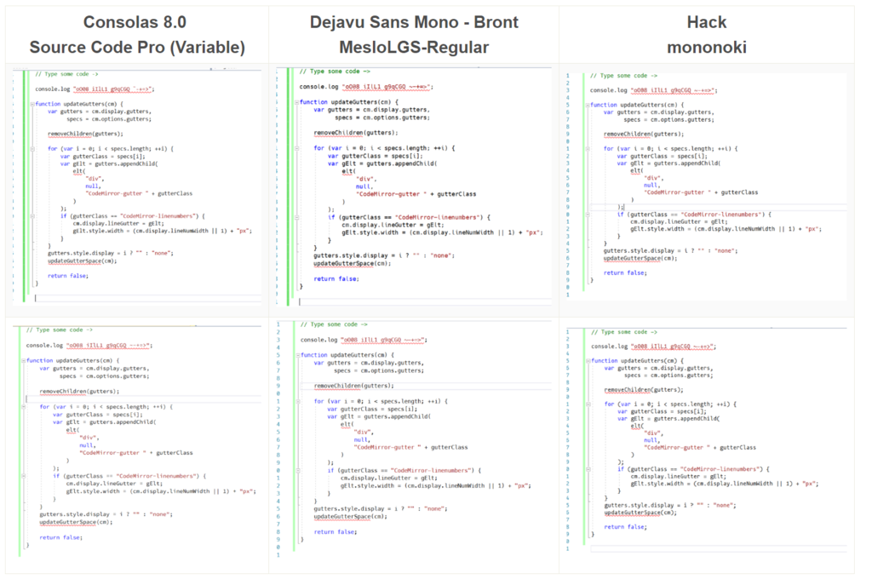
Task: Click the "// Type some code ->" comment in the Source Code Pro sample
Action: click(59, 330)
